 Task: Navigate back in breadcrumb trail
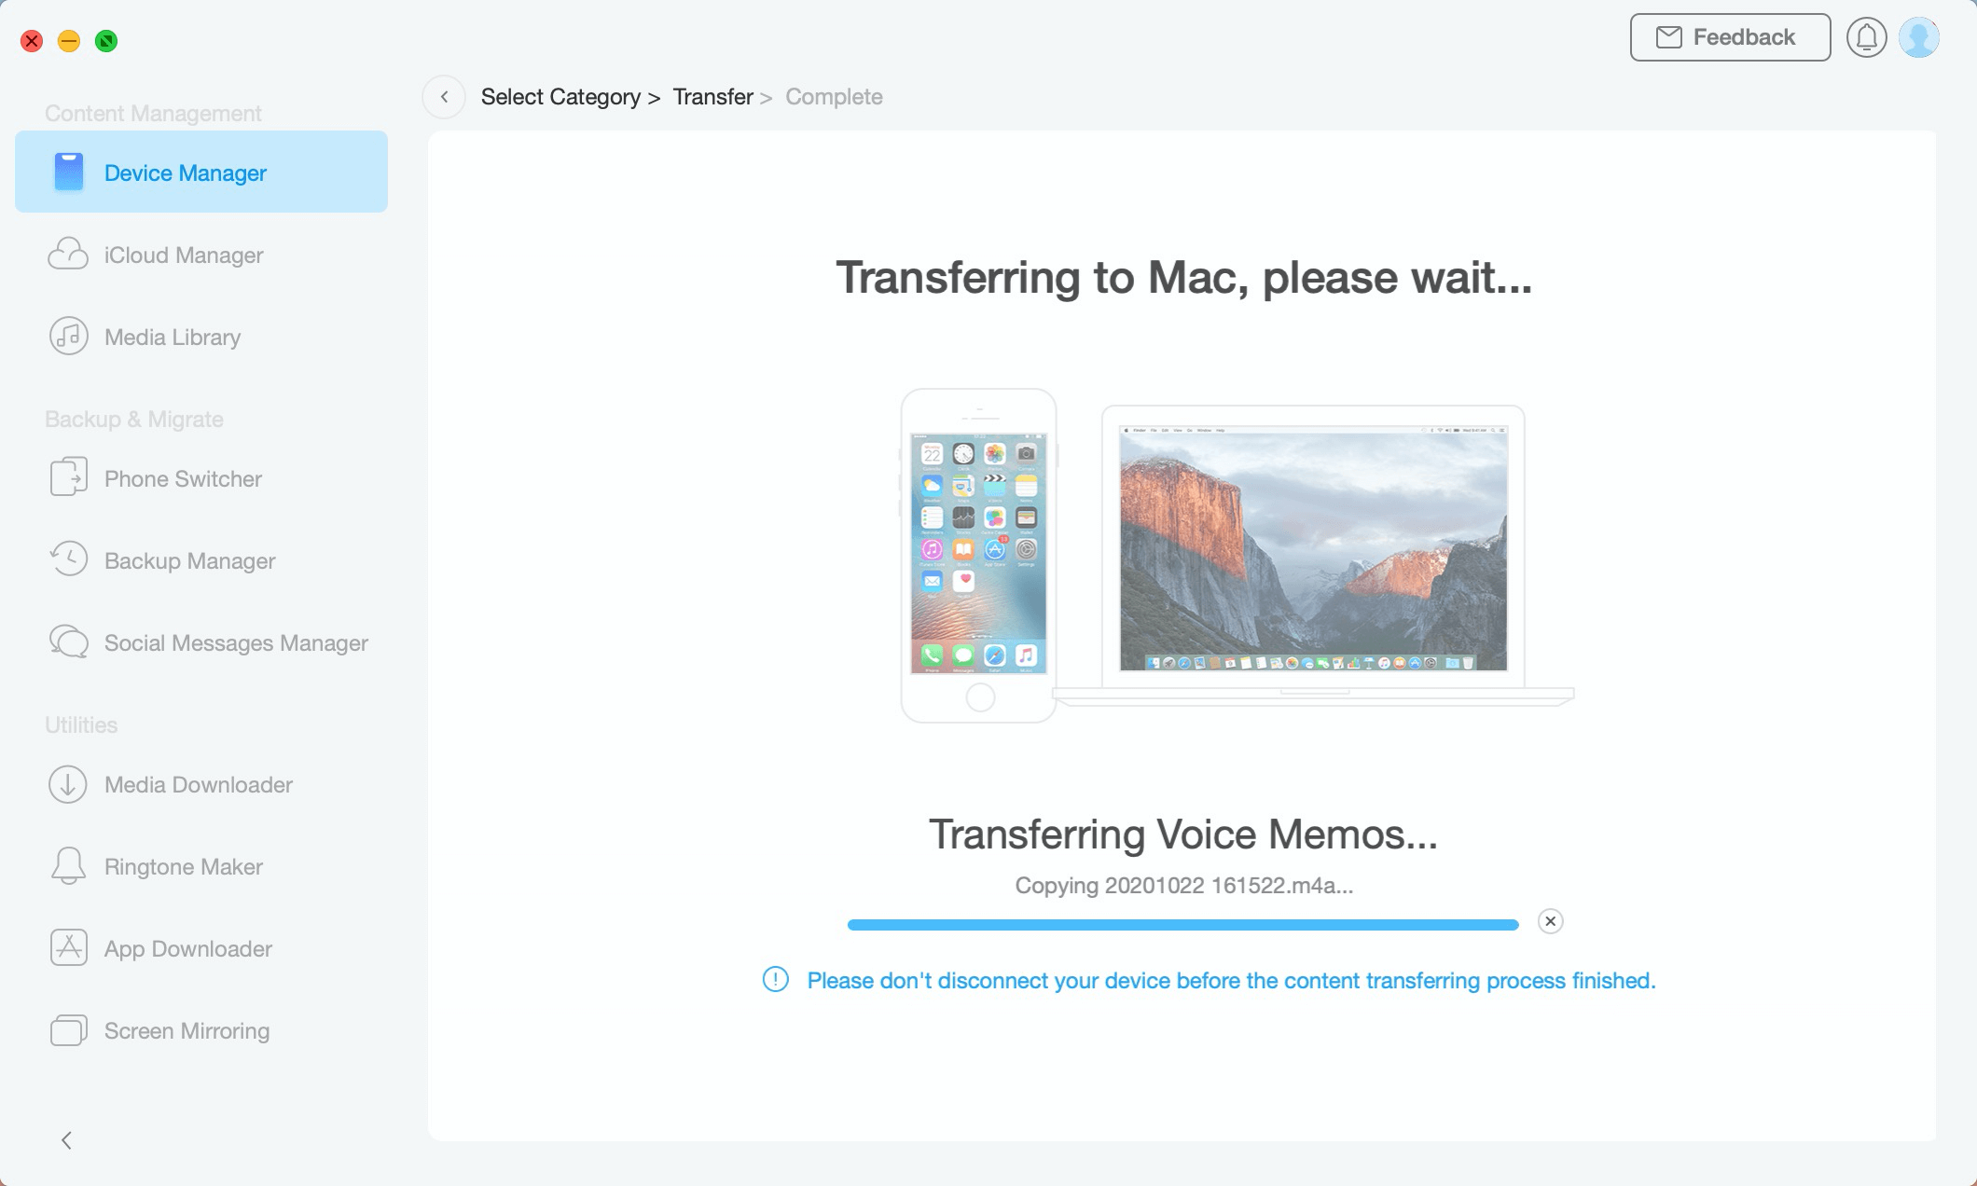[445, 96]
